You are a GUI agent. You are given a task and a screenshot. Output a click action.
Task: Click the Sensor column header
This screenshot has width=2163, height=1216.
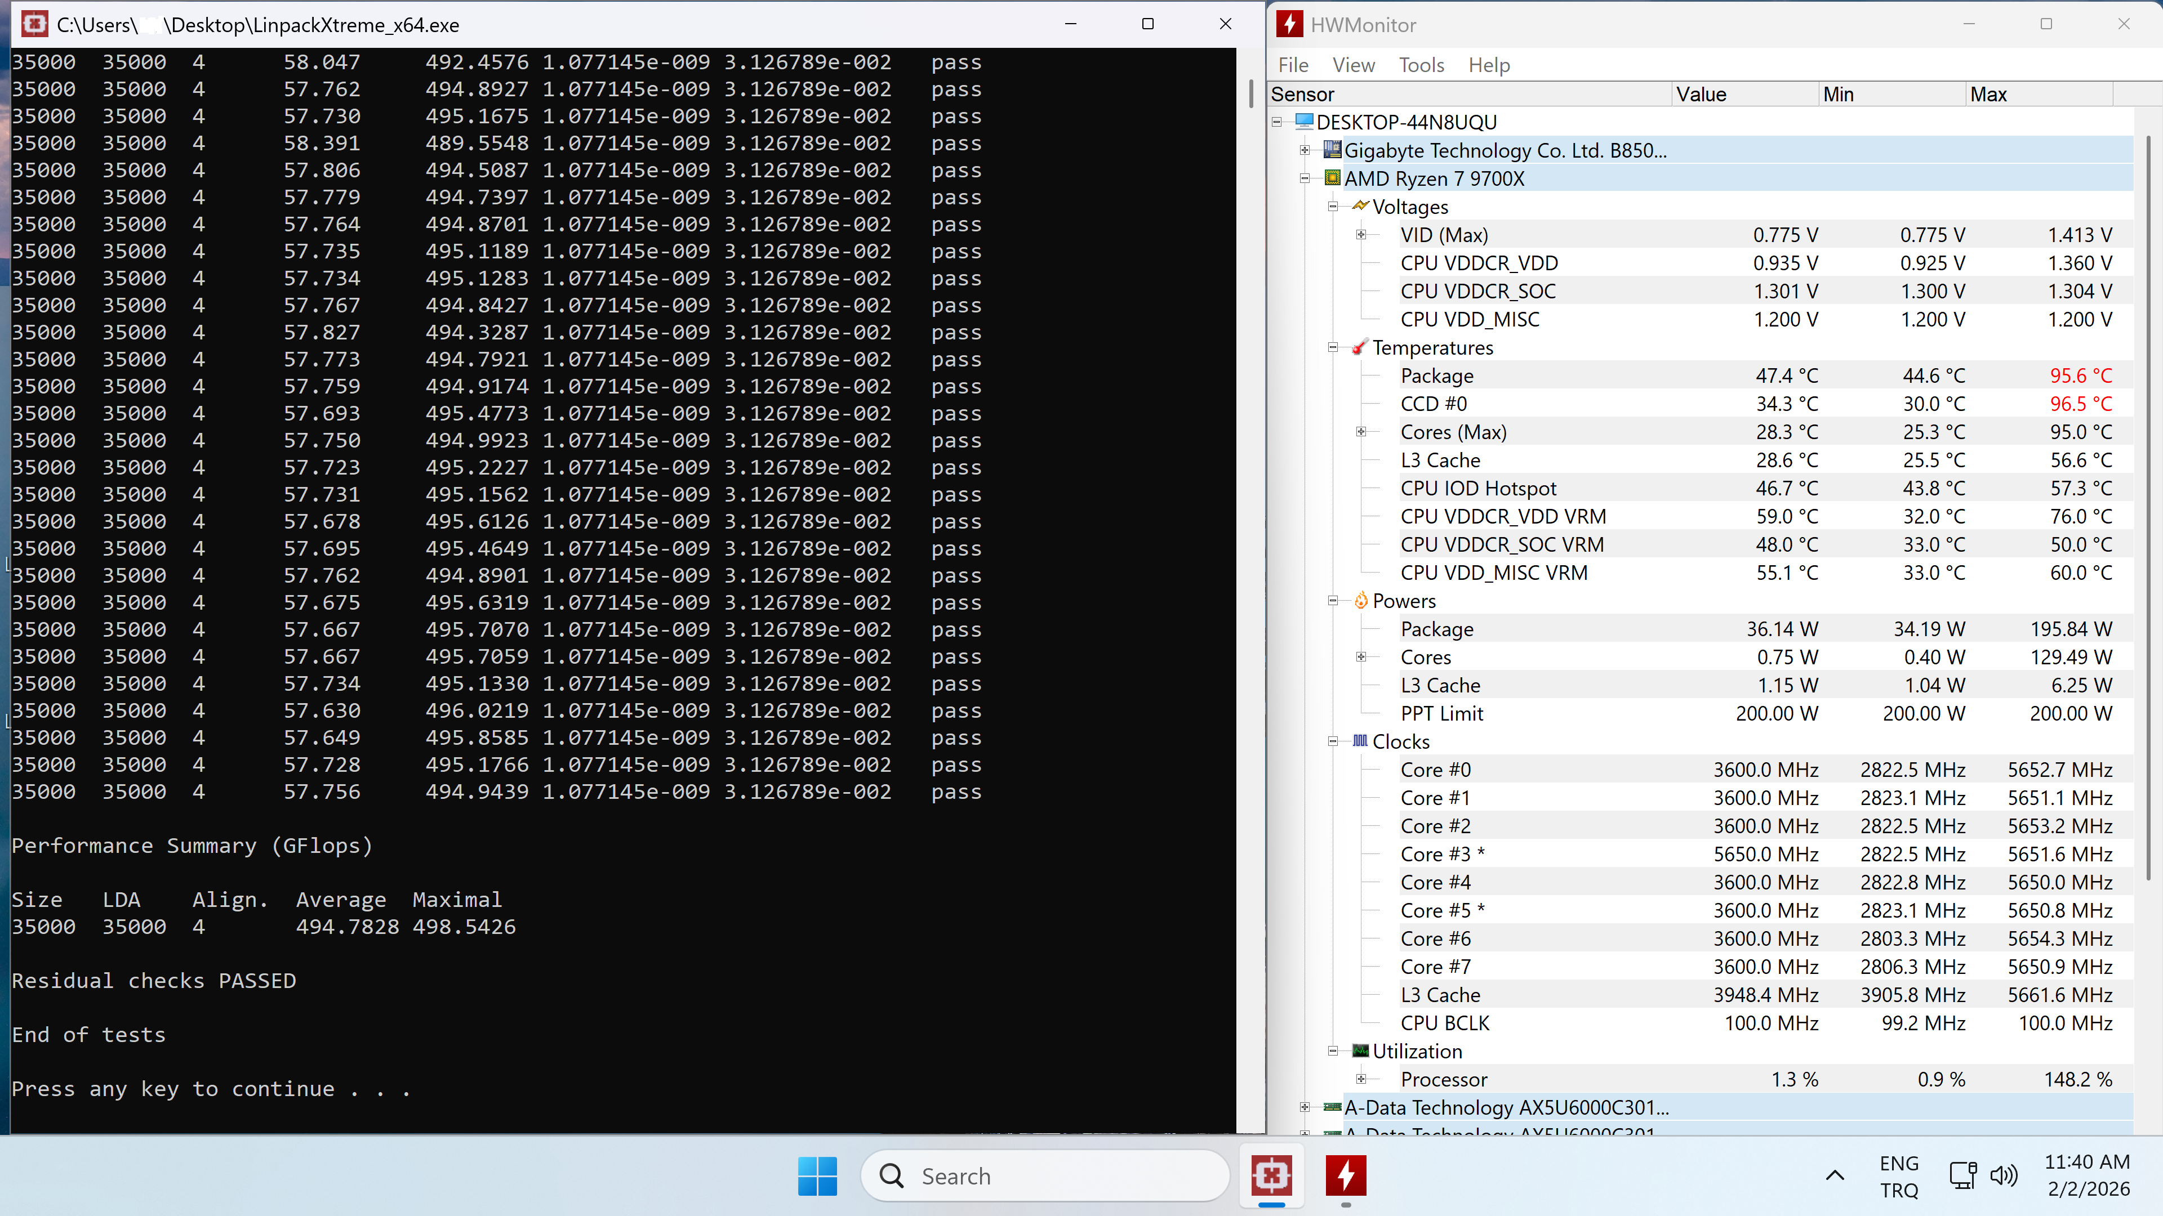point(1468,94)
